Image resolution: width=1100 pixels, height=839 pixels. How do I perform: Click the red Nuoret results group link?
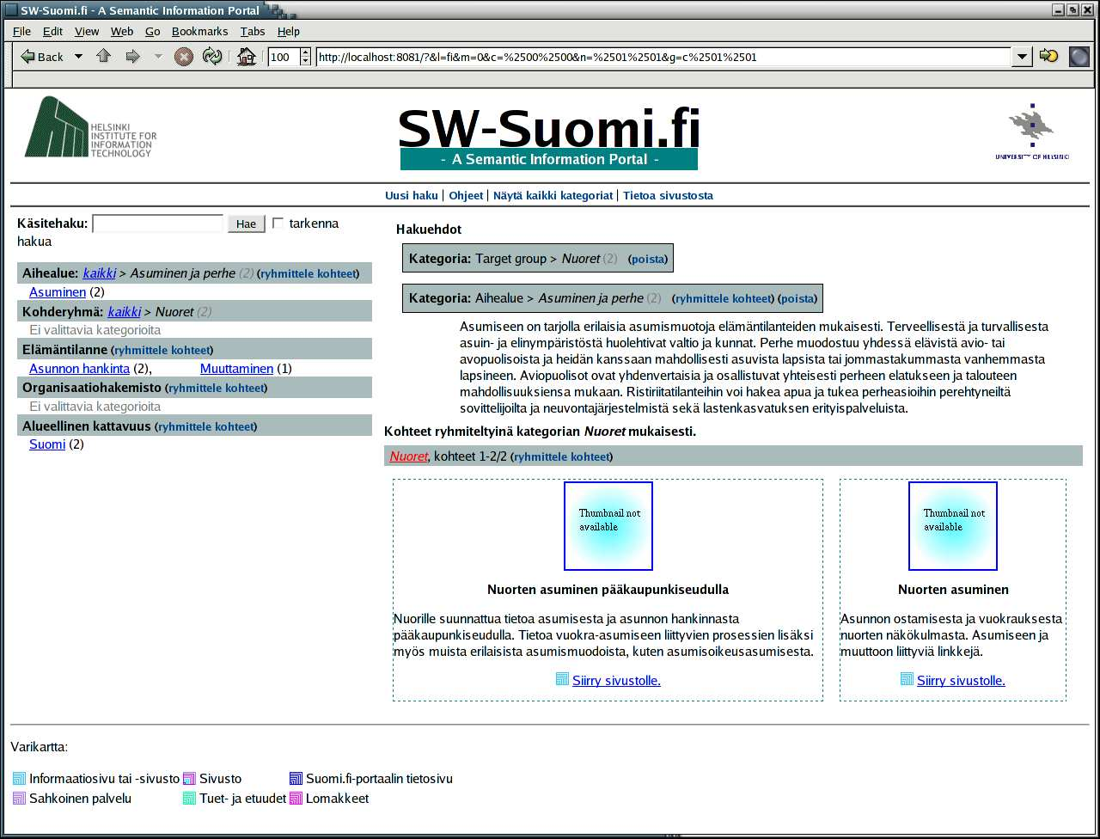pyautogui.click(x=408, y=456)
